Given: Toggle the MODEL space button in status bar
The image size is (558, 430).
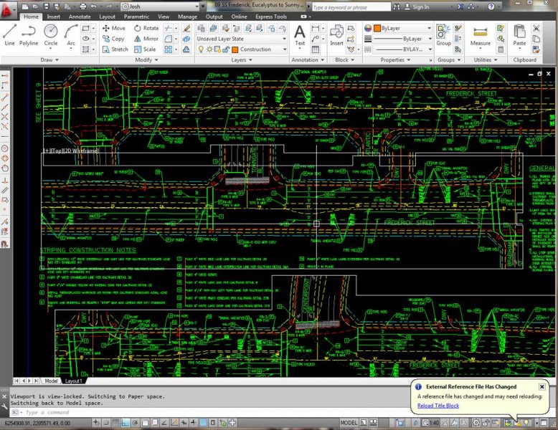Looking at the screenshot, I should click(x=349, y=424).
